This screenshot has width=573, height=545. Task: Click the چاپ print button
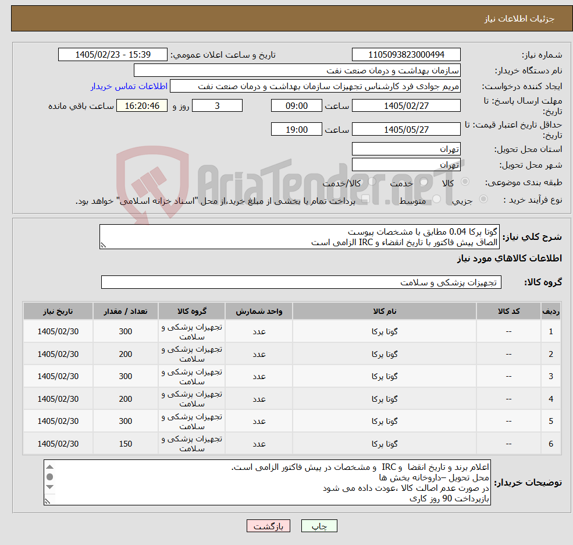click(x=319, y=526)
